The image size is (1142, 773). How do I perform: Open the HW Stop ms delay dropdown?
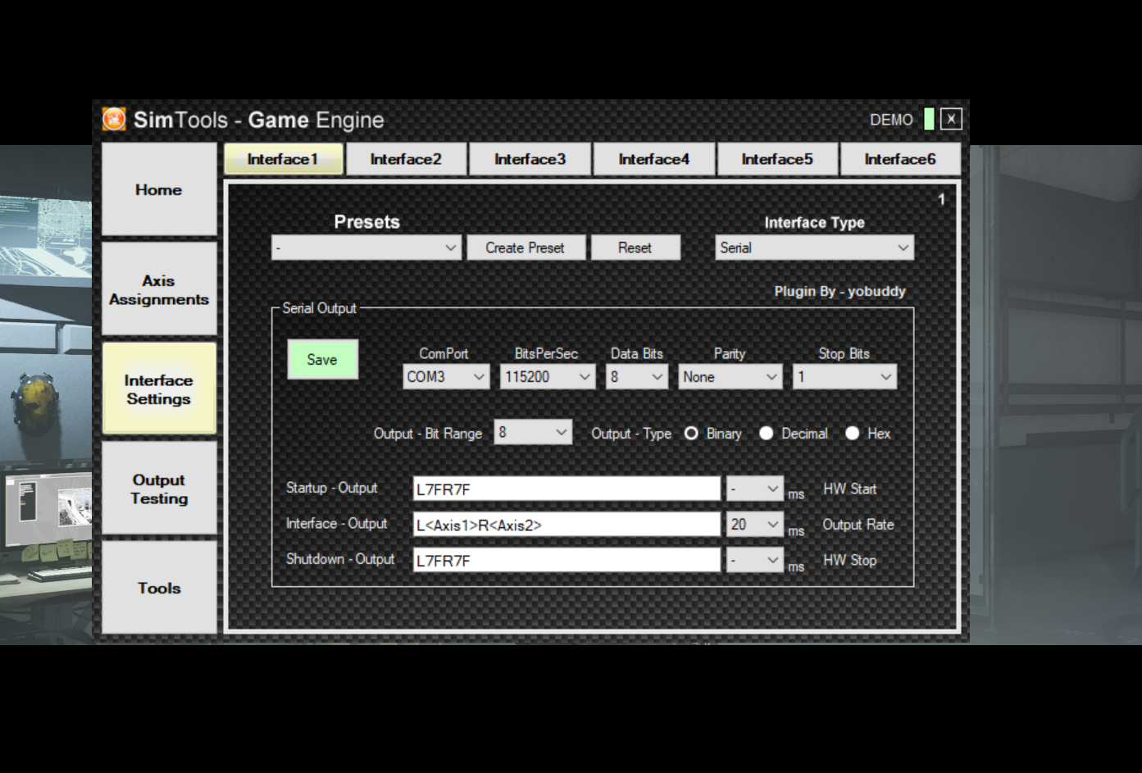tap(755, 561)
